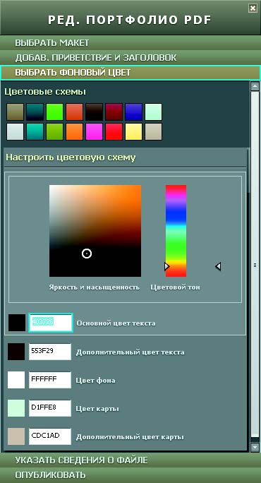Expand ДОБАВ. ПРИВЕТСТВИЕ И ЗАГОЛОВОК section

[130, 58]
